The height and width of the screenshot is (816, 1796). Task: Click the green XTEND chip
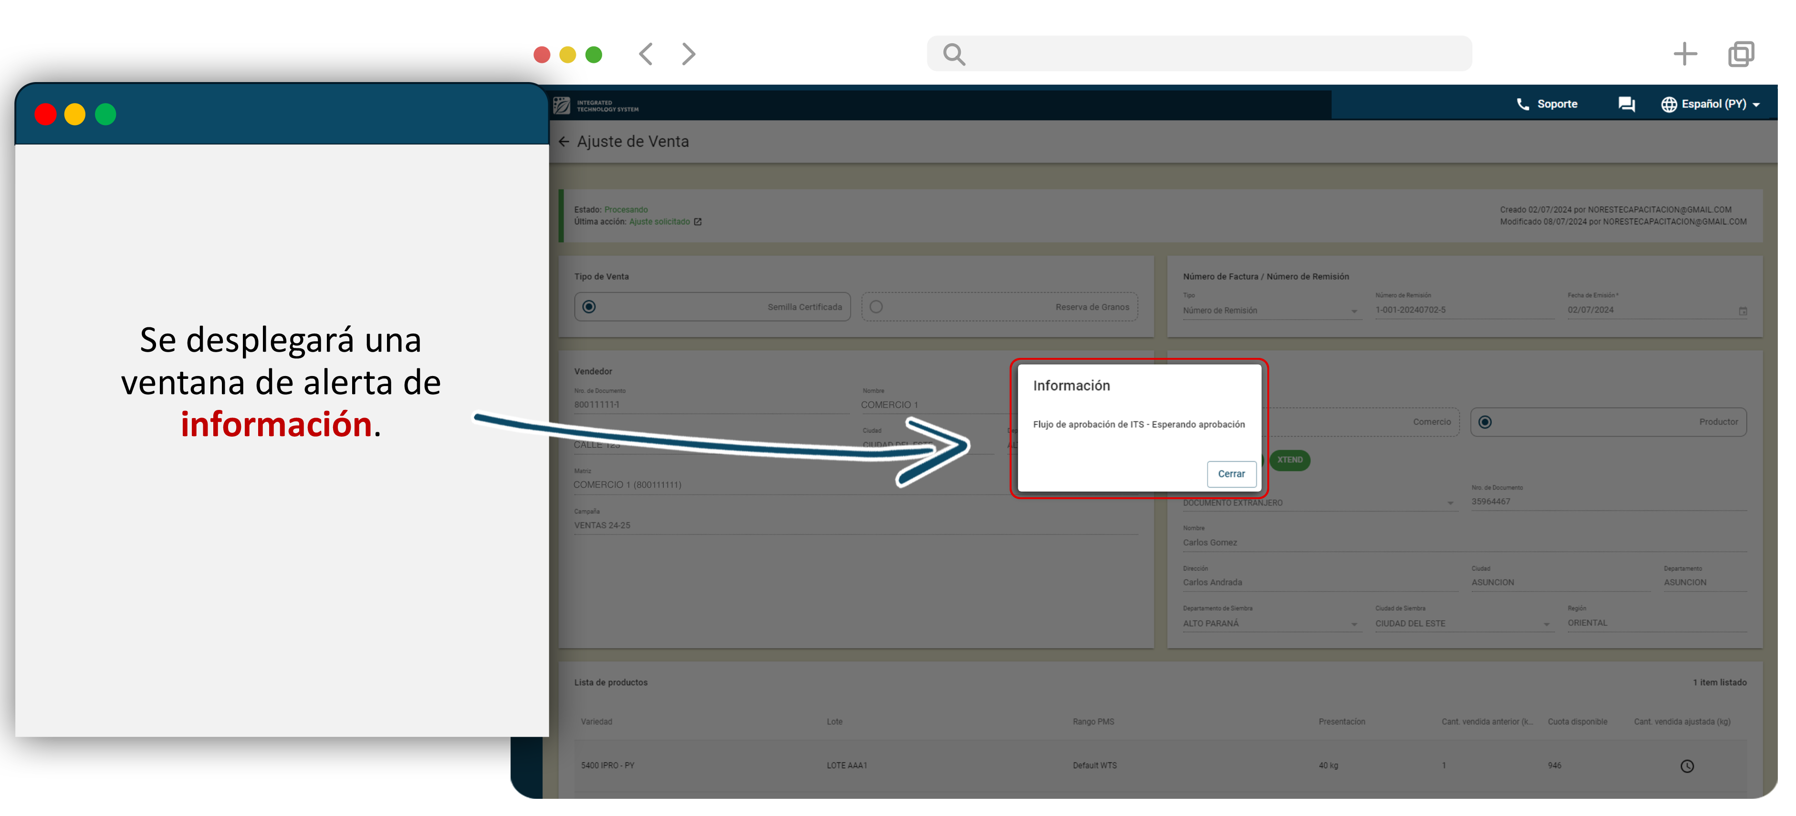[x=1290, y=460]
